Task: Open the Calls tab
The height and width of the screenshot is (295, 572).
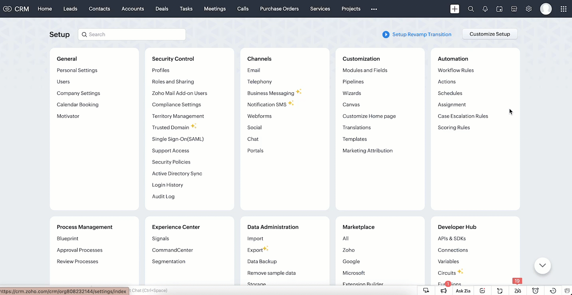Action: [x=243, y=9]
